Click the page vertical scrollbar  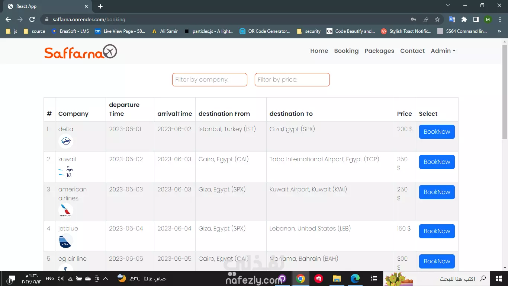(505, 91)
